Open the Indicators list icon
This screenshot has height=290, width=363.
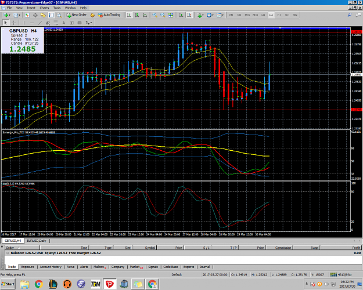(199, 15)
